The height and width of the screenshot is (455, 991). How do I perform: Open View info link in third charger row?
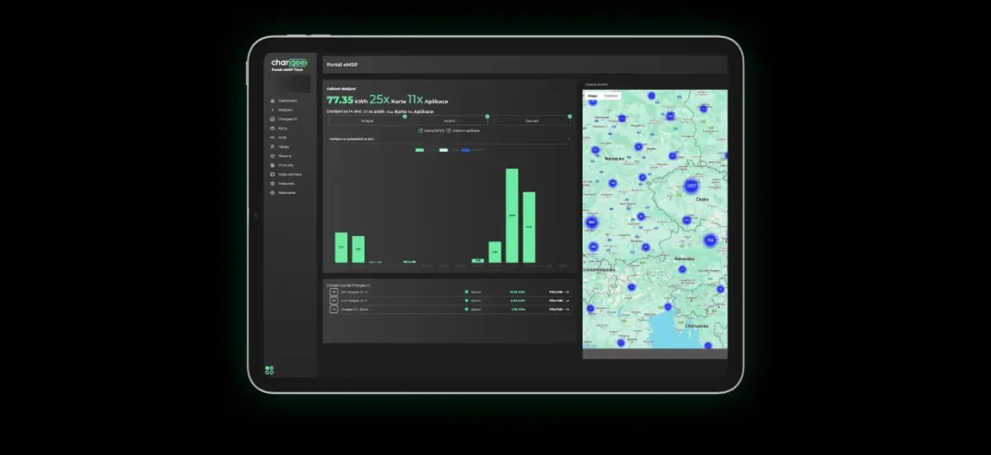click(x=559, y=310)
